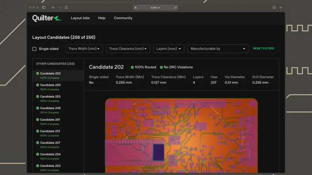
Task: Click the OTHER CANDIDATES (254) header
Action: pyautogui.click(x=55, y=64)
